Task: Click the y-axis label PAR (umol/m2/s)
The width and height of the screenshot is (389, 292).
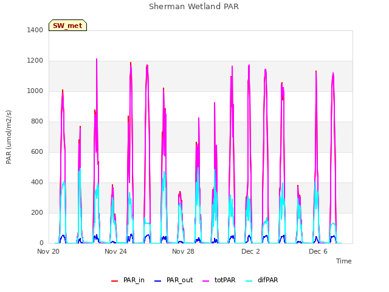Action: [9, 137]
